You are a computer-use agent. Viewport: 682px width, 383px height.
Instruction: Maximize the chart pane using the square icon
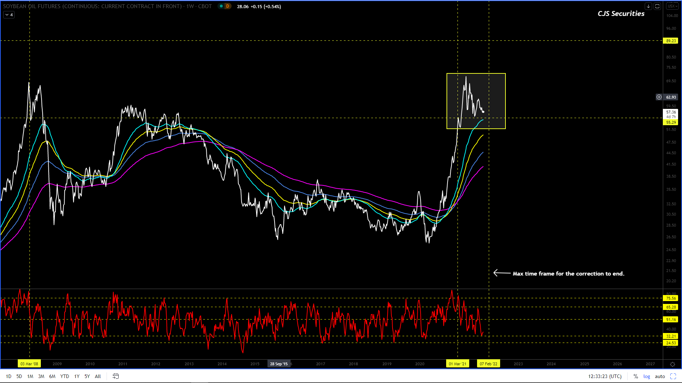tap(657, 6)
